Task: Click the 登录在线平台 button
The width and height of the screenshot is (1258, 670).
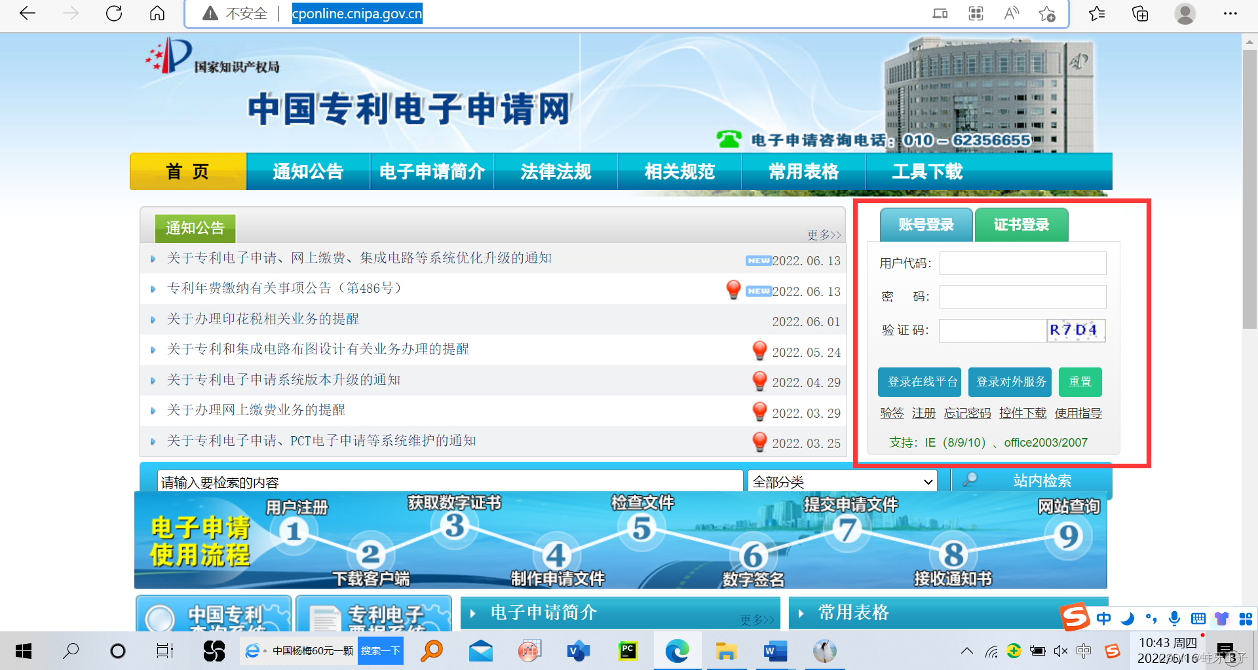Action: pyautogui.click(x=919, y=382)
